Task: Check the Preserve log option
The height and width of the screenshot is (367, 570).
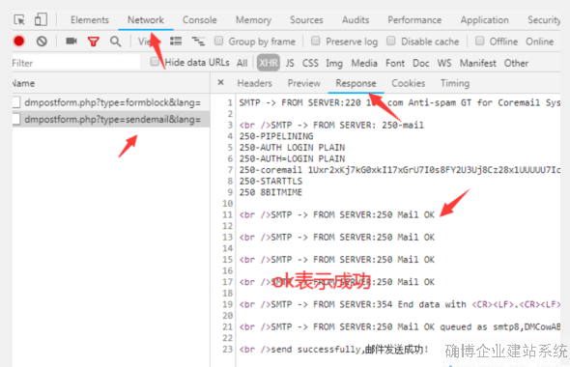Action: tap(316, 41)
